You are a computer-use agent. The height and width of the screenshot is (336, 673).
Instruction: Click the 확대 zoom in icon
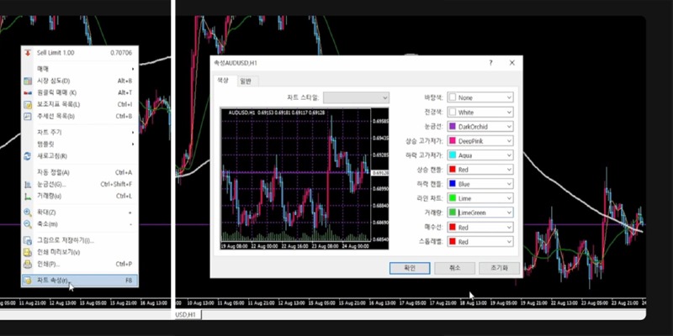(x=28, y=213)
